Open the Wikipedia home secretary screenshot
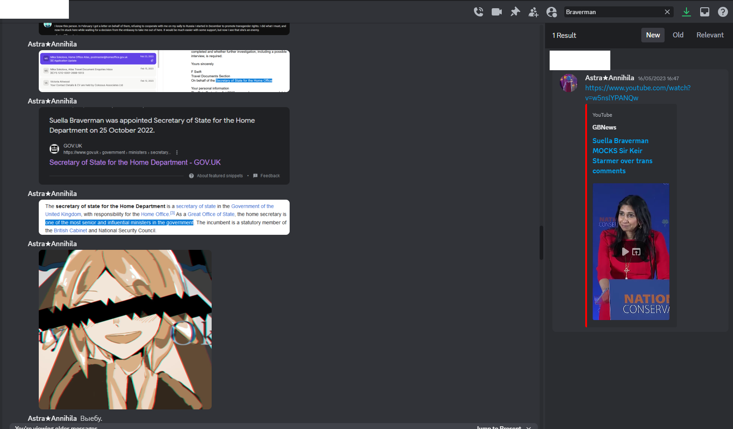This screenshot has height=429, width=733. (164, 217)
